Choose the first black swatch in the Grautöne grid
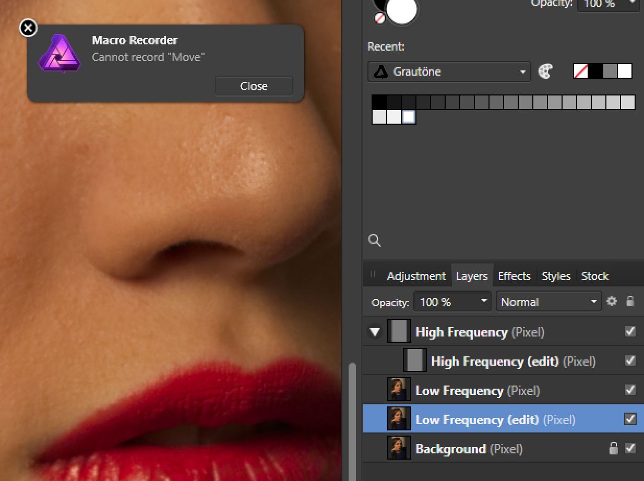 (x=379, y=102)
